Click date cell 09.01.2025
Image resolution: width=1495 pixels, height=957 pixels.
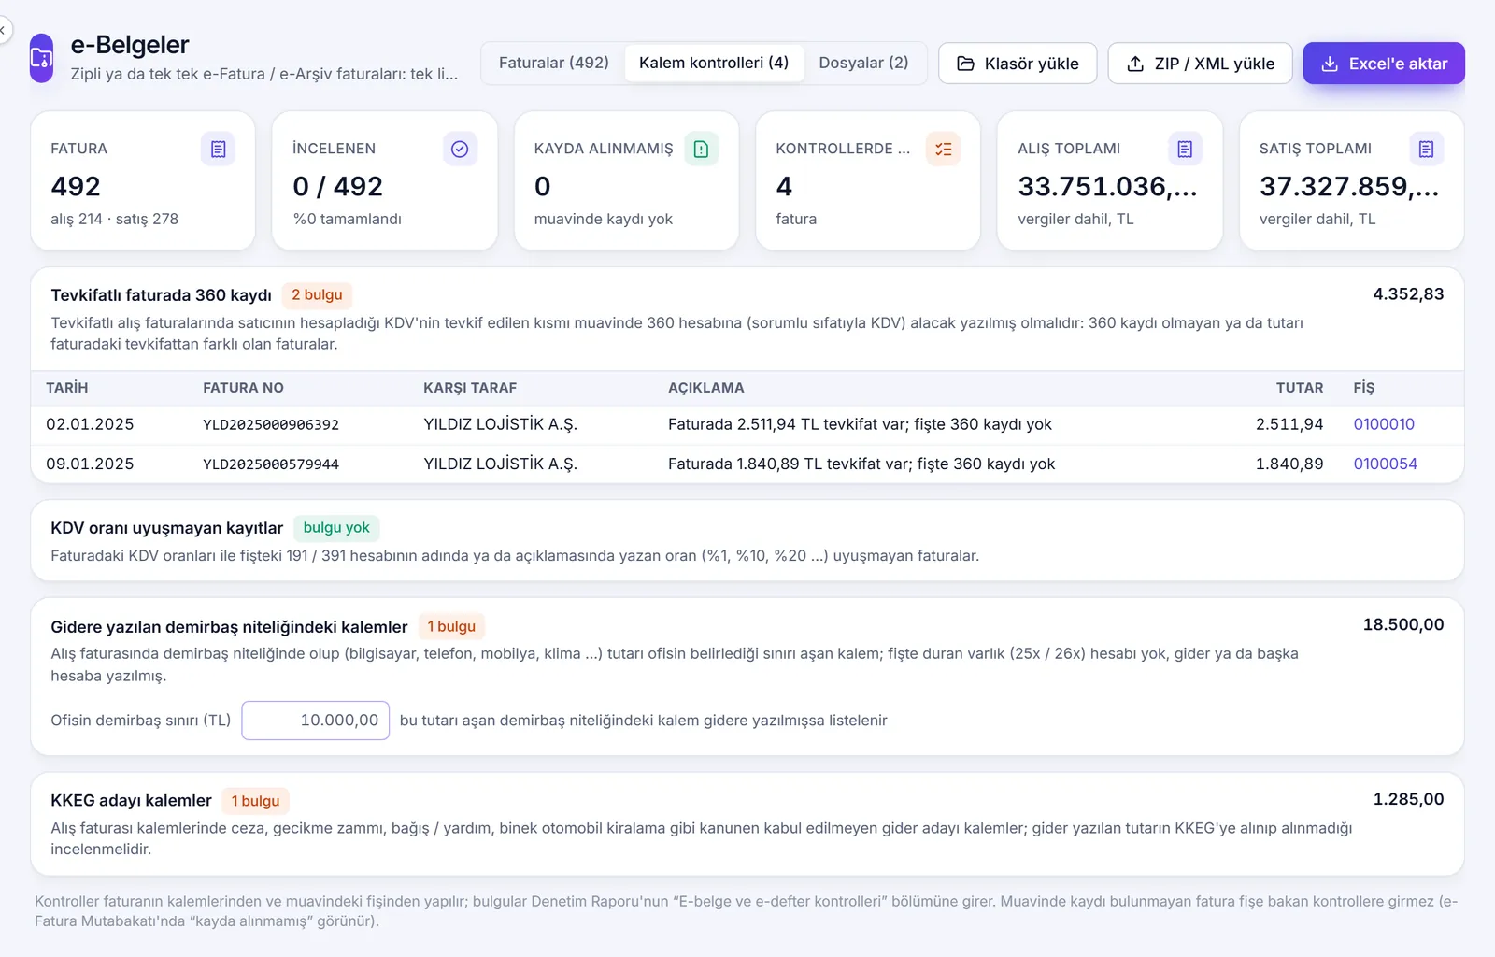tap(90, 464)
